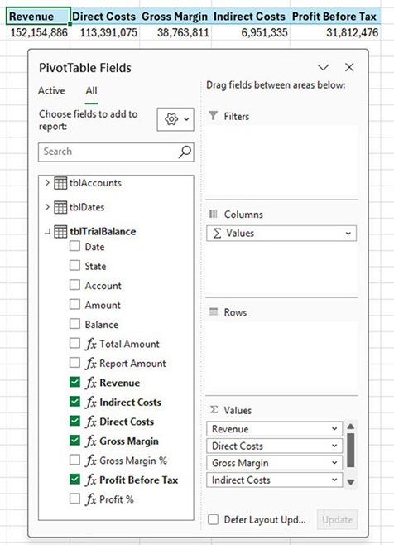The height and width of the screenshot is (545, 394).
Task: Click the tblAccounts table icon
Action: point(60,183)
